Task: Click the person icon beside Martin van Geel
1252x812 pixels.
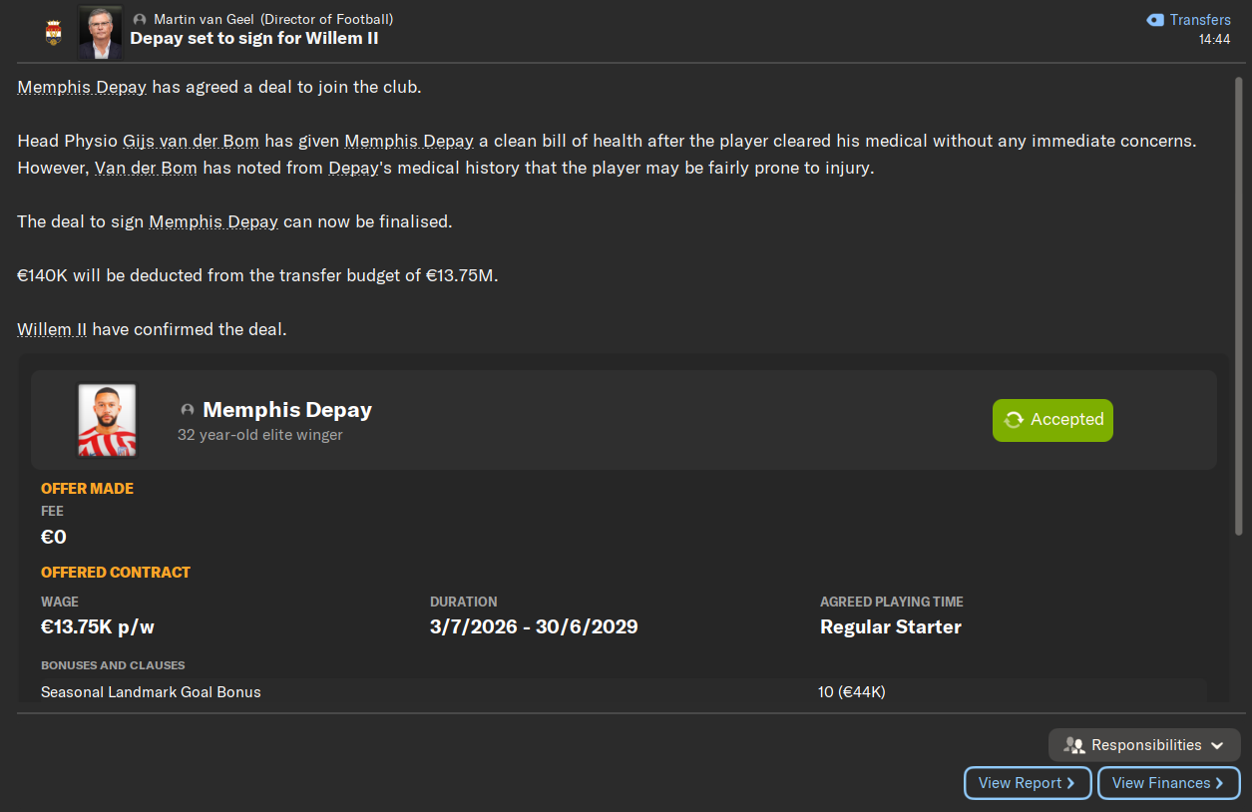Action: [x=139, y=20]
